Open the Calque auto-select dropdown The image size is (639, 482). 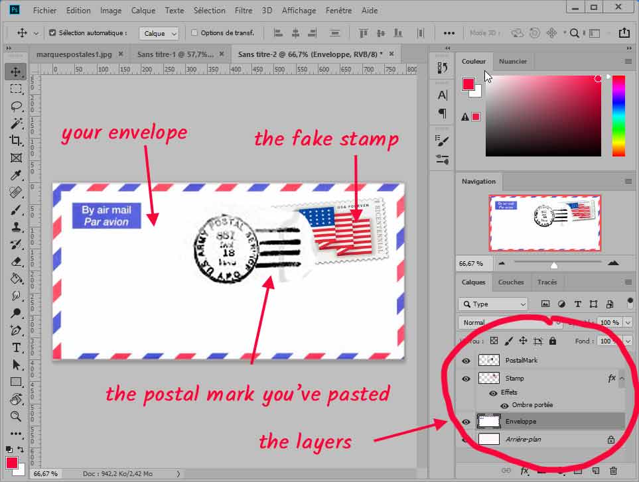[x=159, y=33]
